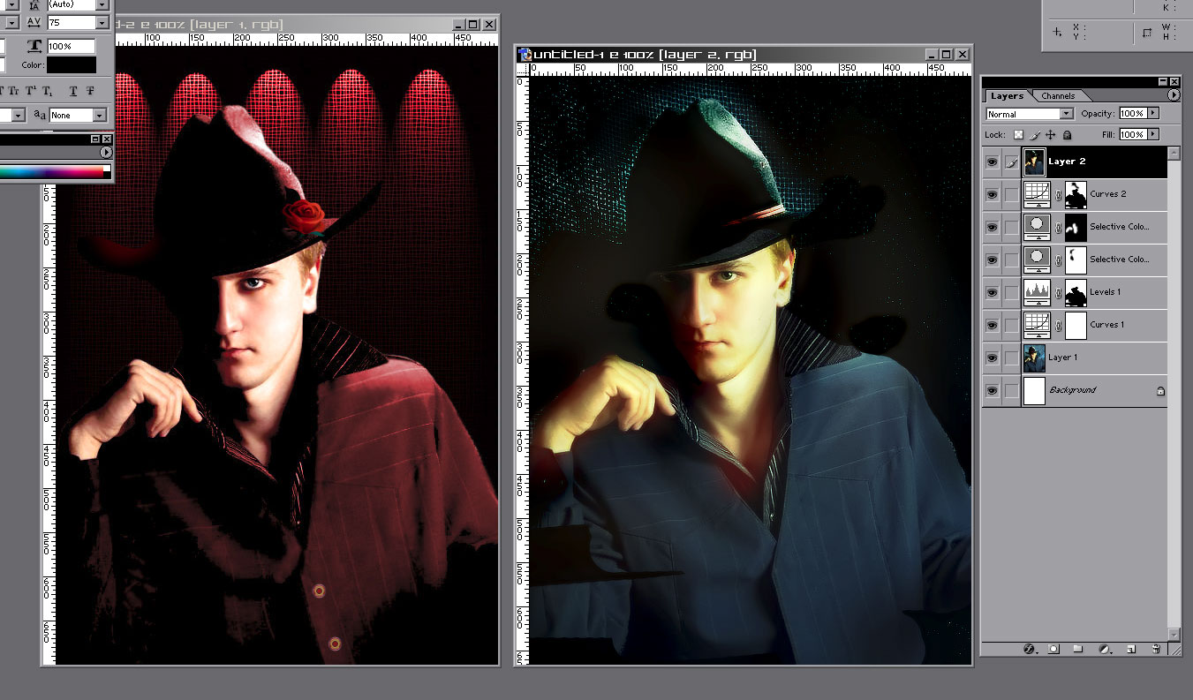Hide the Levels 1 layer
This screenshot has width=1193, height=700.
click(x=993, y=292)
